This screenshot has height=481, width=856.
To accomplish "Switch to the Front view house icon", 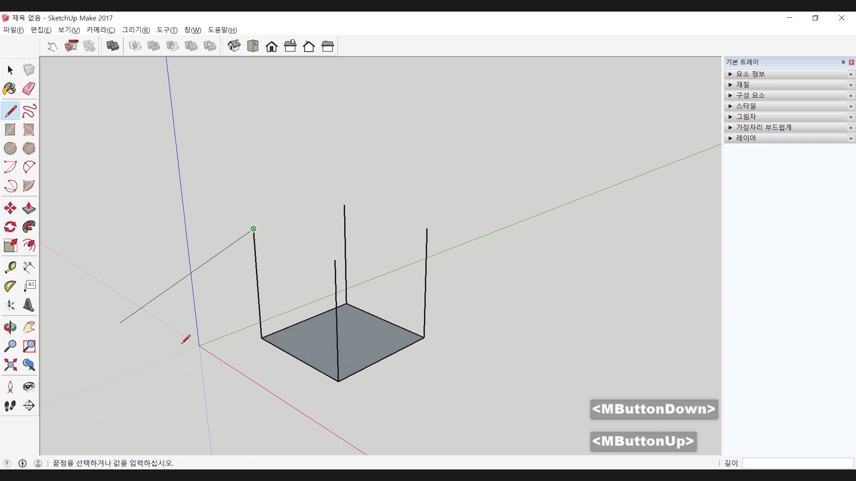I will tap(272, 46).
